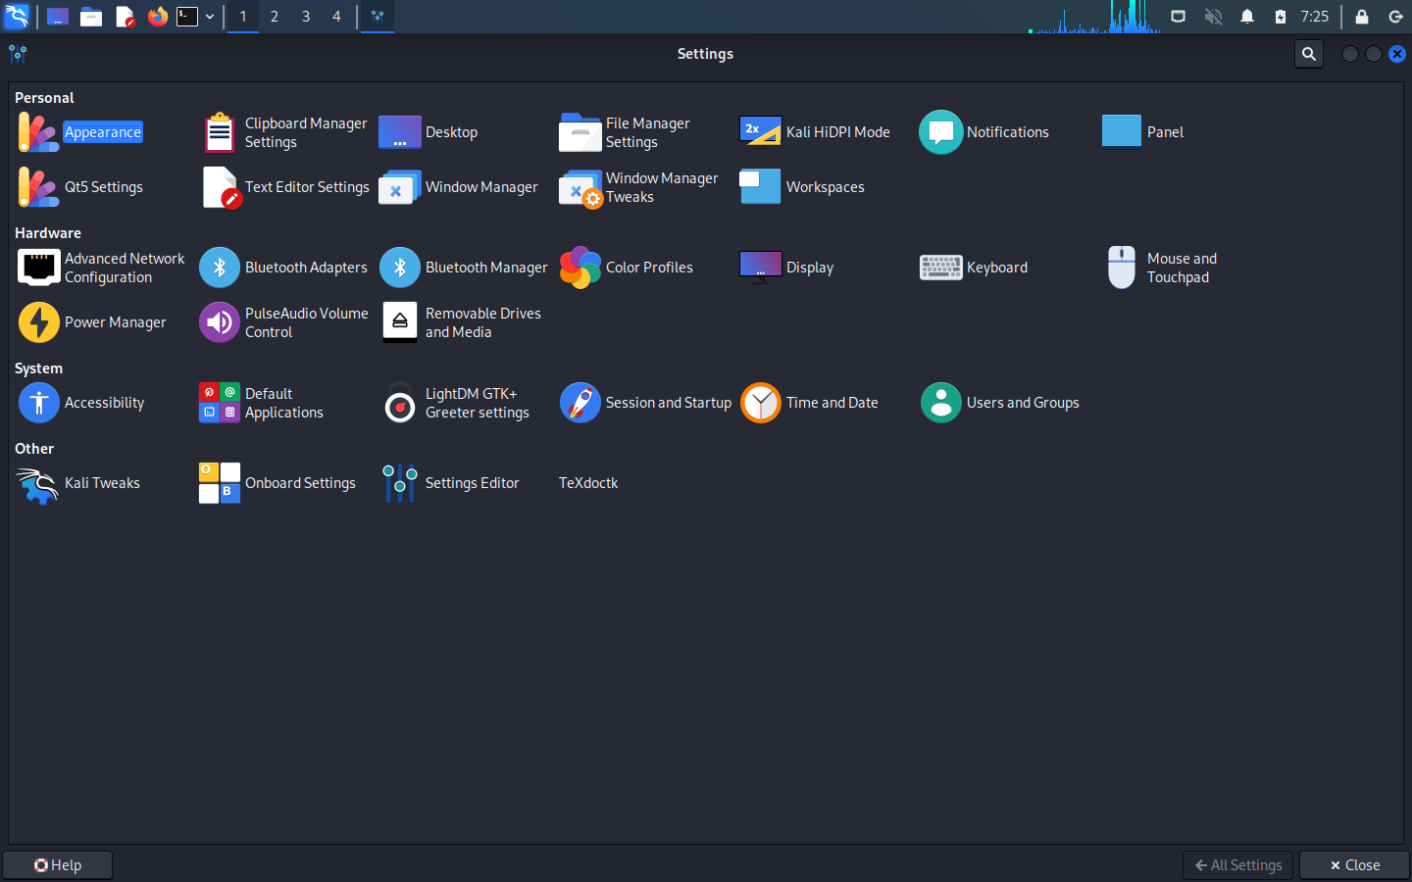
Task: Open the Display settings icon
Action: 761,268
